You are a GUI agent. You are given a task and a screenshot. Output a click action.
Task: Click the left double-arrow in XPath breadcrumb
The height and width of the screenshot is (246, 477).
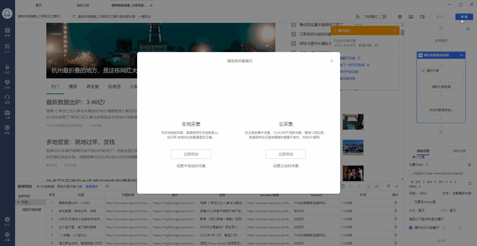coord(412,182)
